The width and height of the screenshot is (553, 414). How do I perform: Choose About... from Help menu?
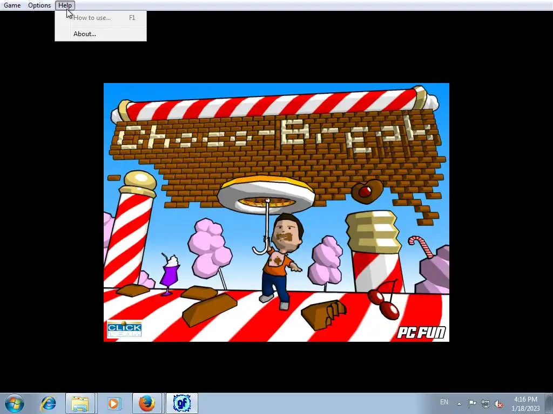pyautogui.click(x=101, y=34)
